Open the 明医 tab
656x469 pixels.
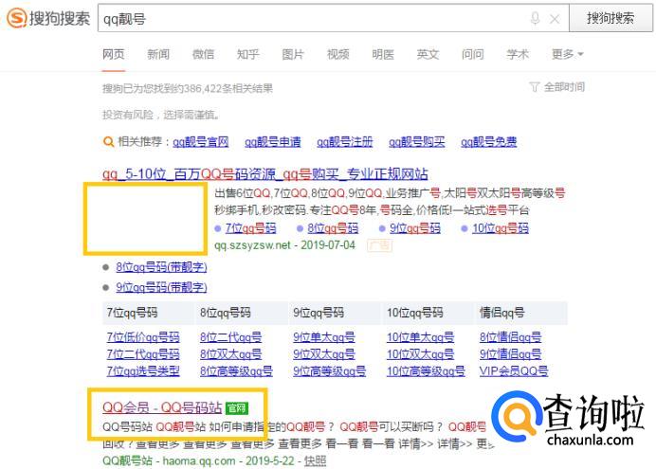pyautogui.click(x=383, y=54)
